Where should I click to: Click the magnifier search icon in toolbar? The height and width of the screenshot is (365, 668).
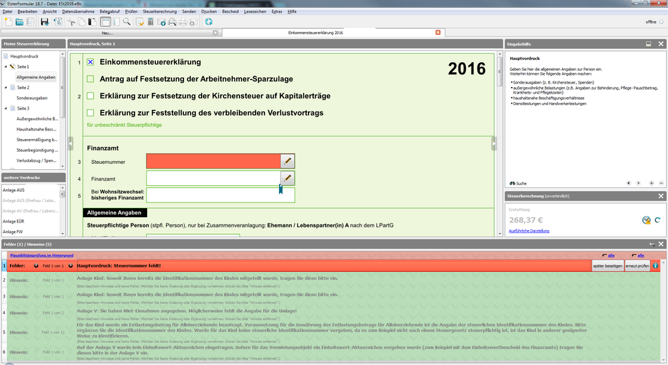point(127,21)
